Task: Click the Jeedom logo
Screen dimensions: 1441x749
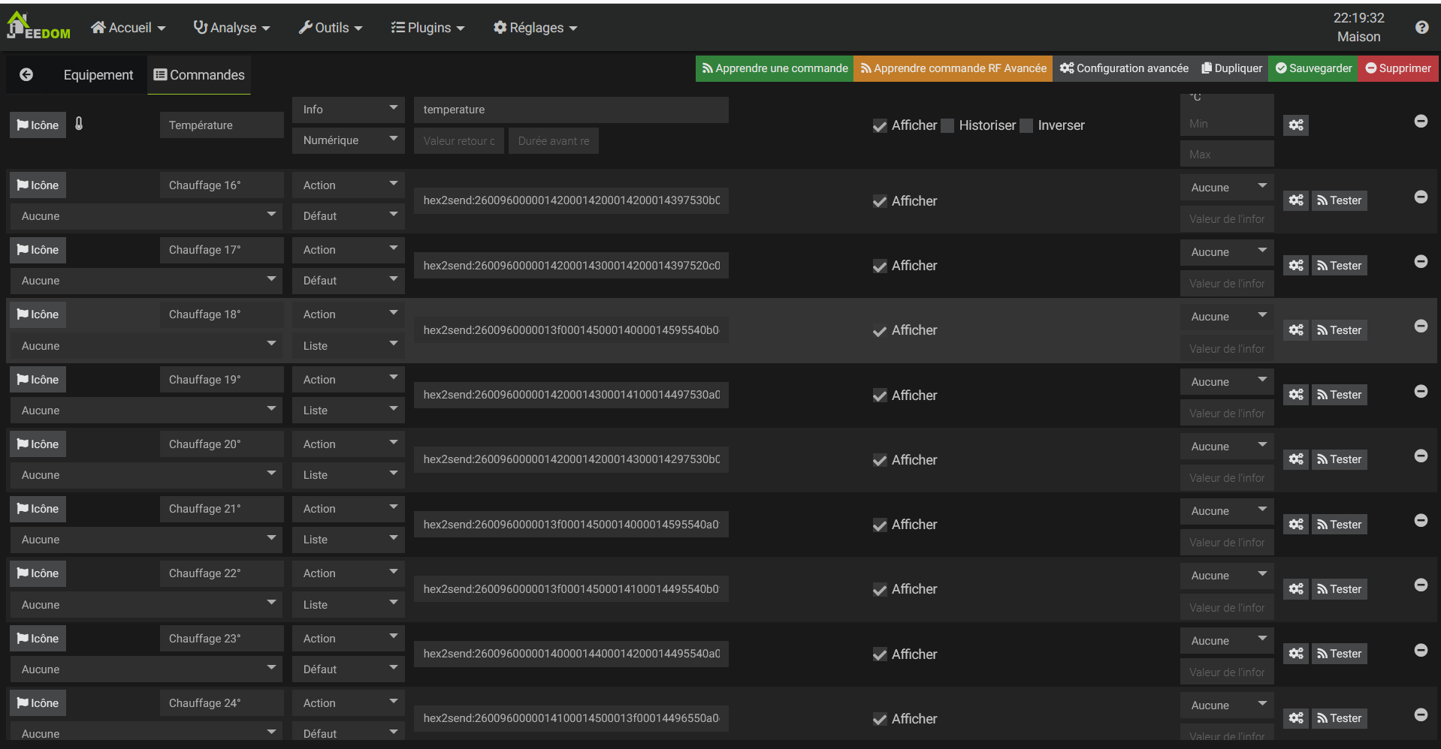Action: (x=38, y=27)
